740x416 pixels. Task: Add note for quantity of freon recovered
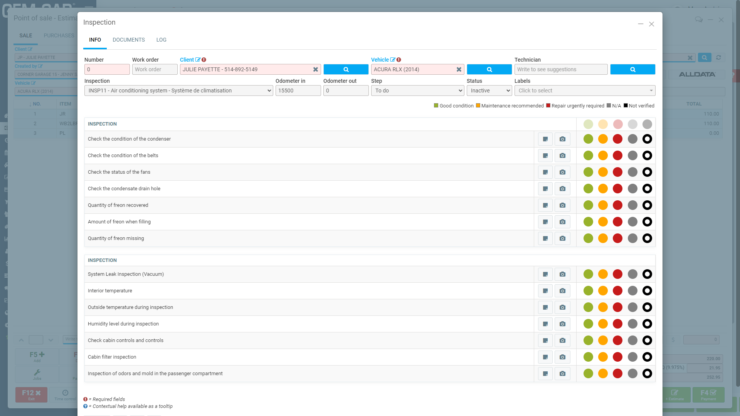[545, 205]
